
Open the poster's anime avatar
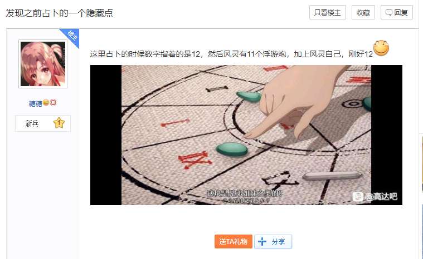click(x=43, y=64)
